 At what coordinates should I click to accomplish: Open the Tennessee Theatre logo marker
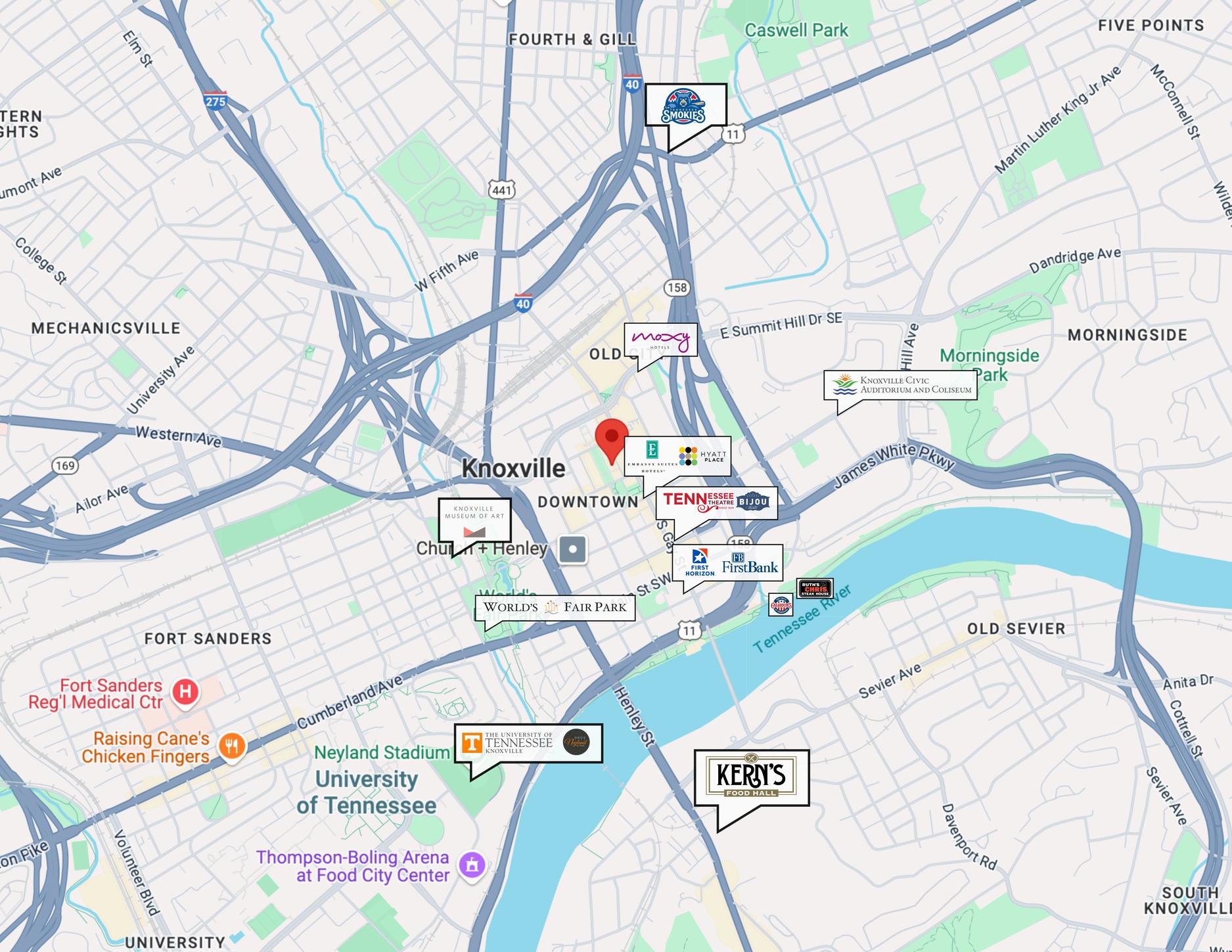click(x=698, y=503)
